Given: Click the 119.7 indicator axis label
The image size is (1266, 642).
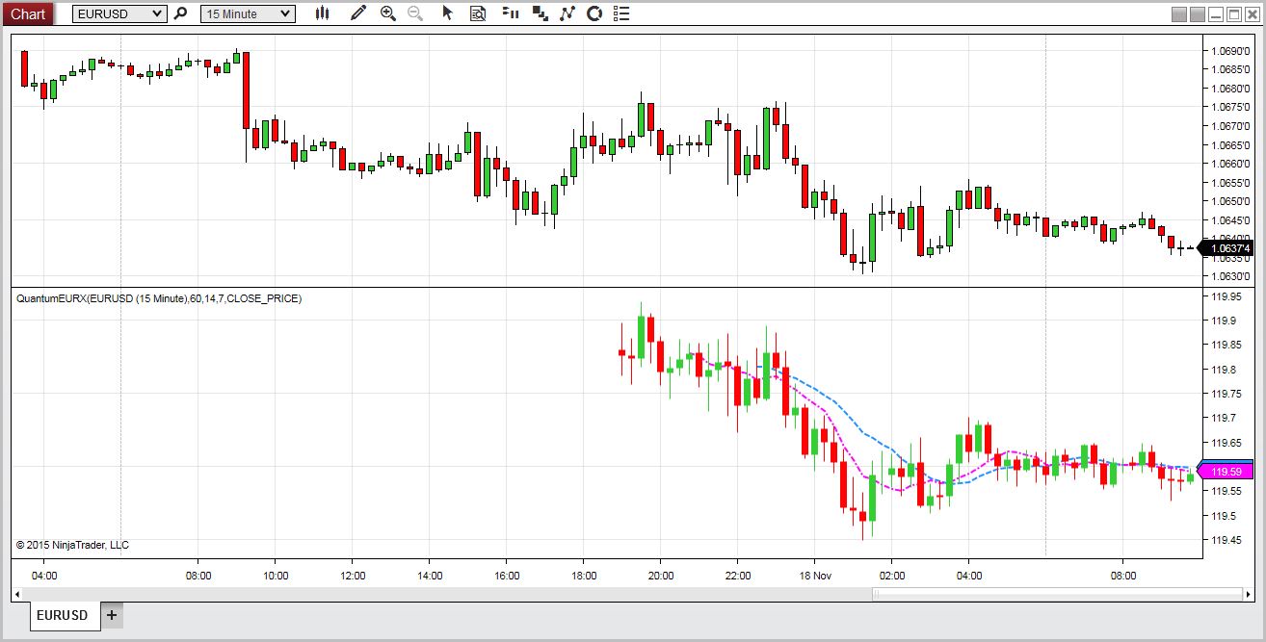Looking at the screenshot, I should click(1223, 418).
